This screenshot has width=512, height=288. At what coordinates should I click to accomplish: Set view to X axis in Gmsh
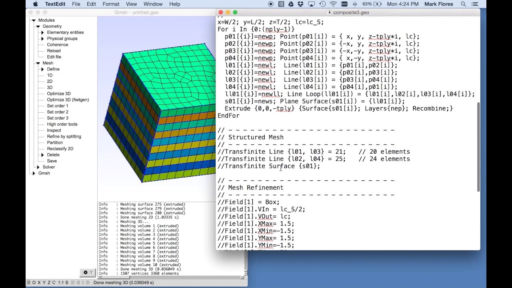pos(39,282)
